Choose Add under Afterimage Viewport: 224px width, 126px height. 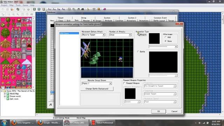[166, 37]
